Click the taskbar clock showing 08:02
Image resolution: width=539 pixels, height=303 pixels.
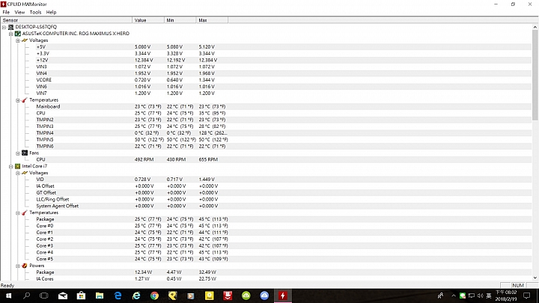(x=506, y=296)
